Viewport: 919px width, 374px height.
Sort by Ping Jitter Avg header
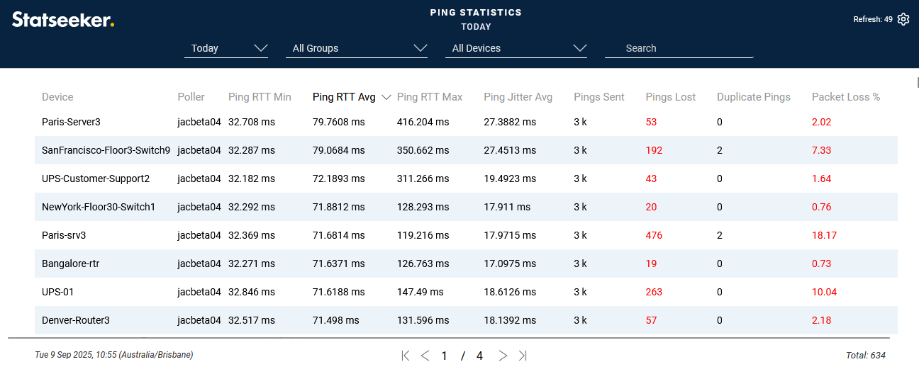click(x=518, y=97)
